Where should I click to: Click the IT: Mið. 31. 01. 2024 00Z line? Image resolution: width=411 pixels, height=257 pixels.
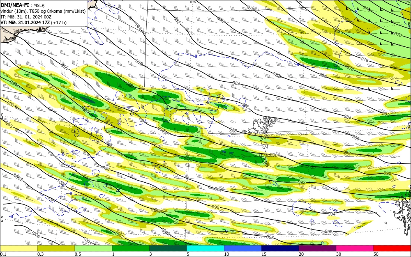point(26,16)
